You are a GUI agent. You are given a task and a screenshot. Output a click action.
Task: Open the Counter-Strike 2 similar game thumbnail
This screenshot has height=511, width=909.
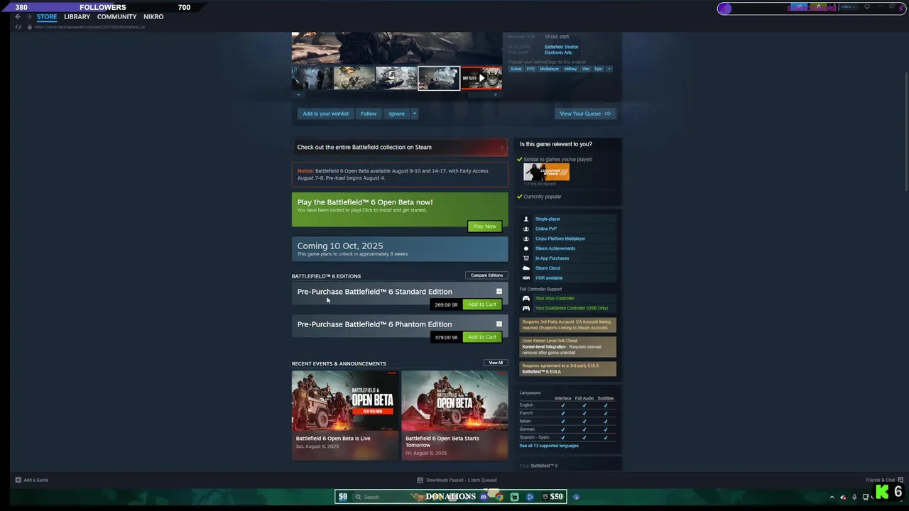(546, 172)
